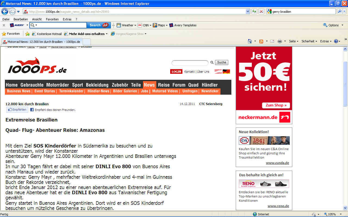Open Kostenlose Hotmail favorite link
Screen dimensions: 348x217
[47, 34]
